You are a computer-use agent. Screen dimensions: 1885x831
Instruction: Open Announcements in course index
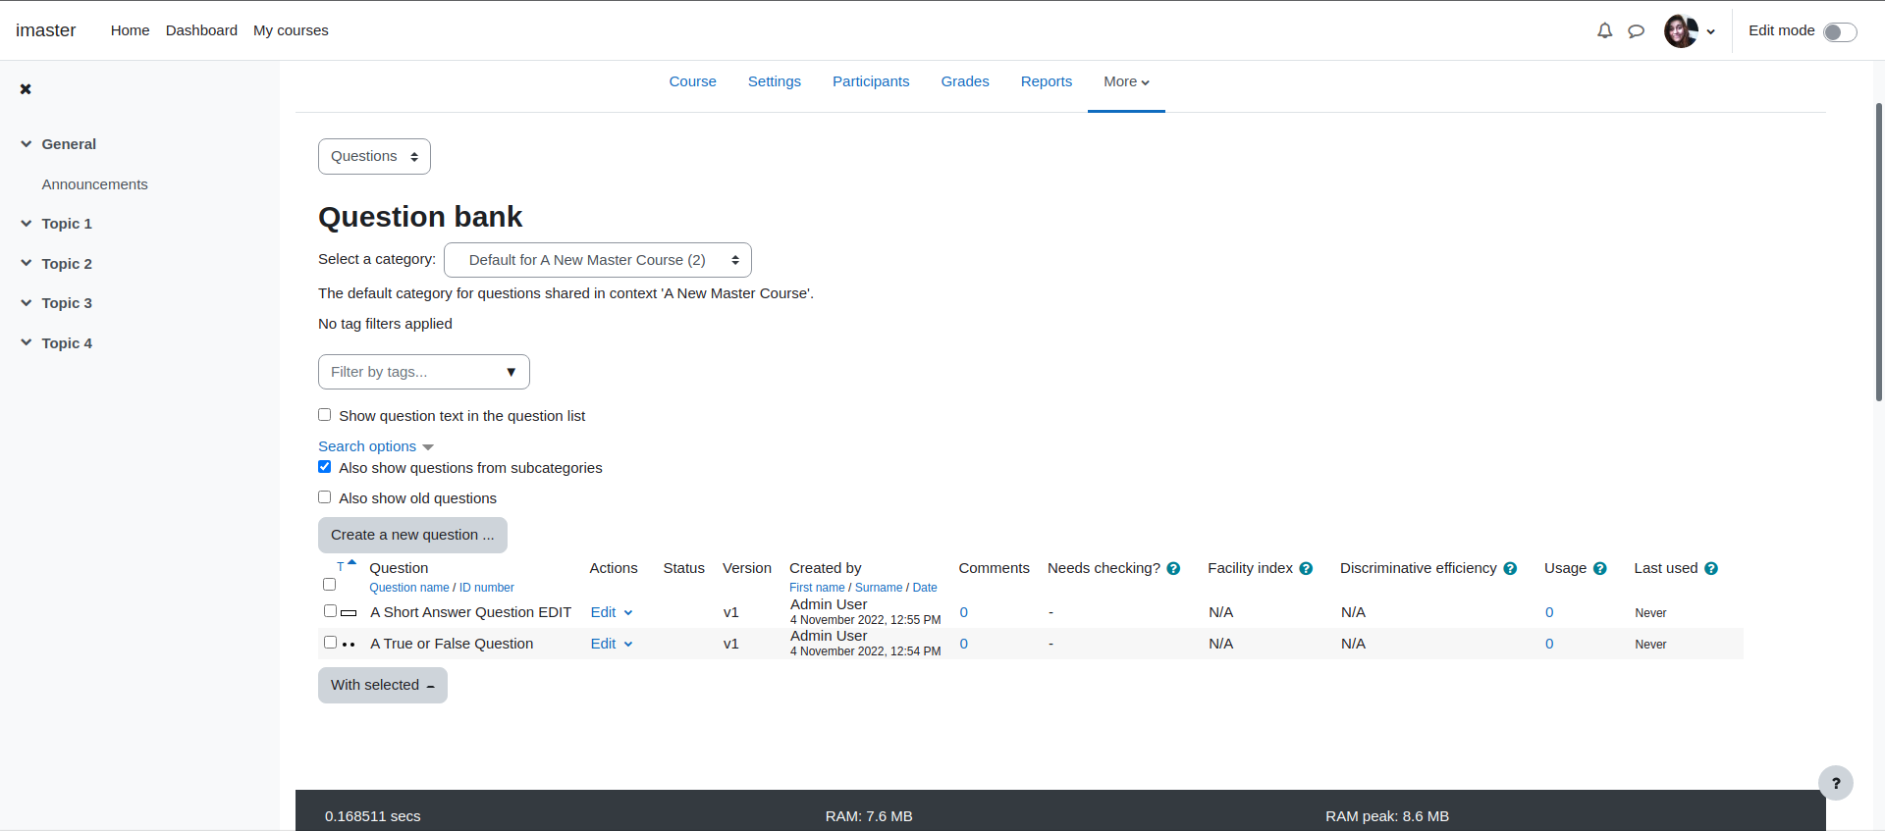(94, 184)
